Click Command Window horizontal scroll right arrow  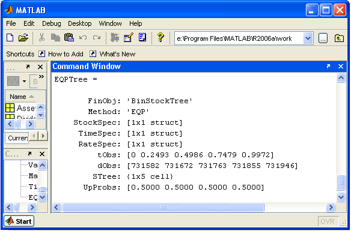click(331, 208)
